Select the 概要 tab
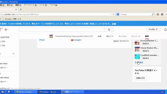The width and height of the screenshot is (167, 94). (147, 36)
